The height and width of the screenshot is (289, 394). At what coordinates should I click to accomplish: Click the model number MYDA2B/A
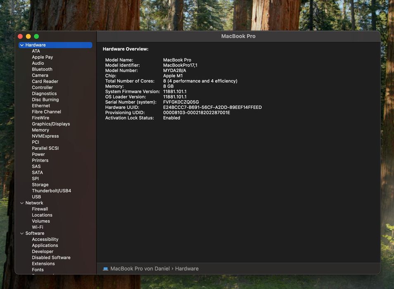click(x=175, y=70)
